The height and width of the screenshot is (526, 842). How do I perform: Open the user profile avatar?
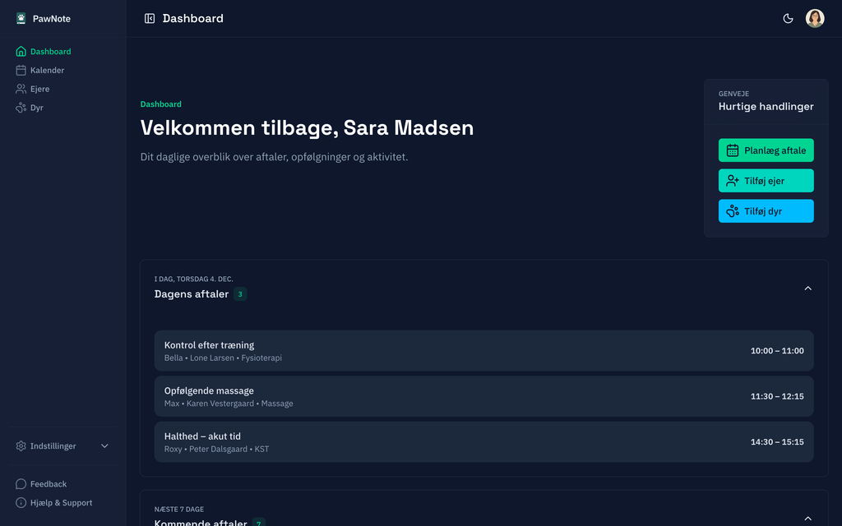click(815, 18)
